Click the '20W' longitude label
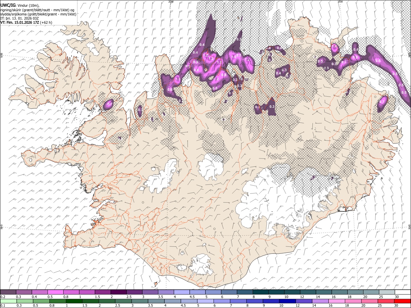This screenshot has width=411, height=308. [x=171, y=2]
